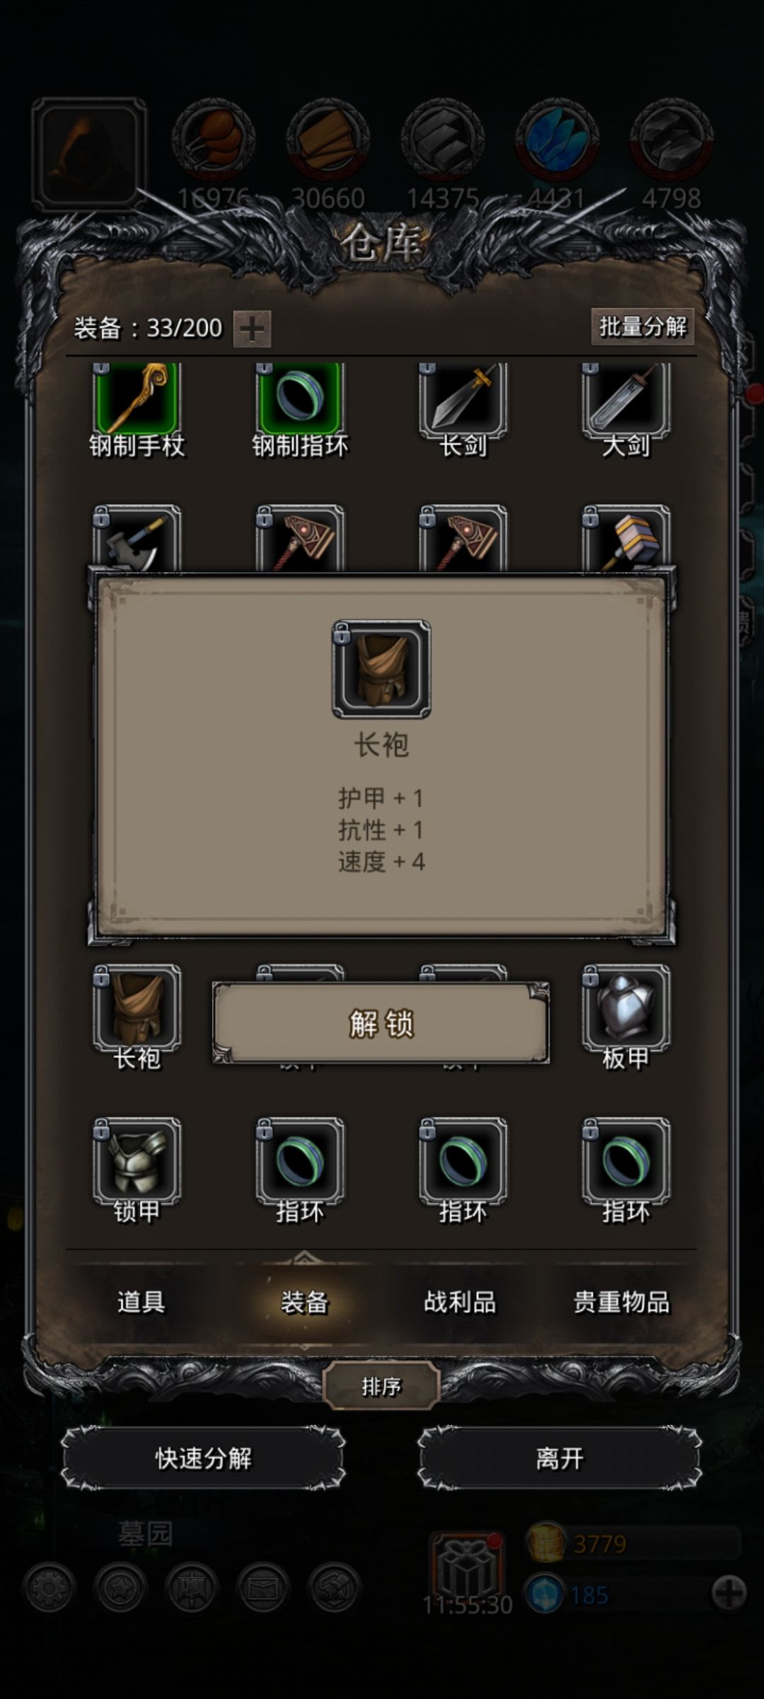764x1699 pixels.
Task: Click the 离开 button
Action: (560, 1458)
